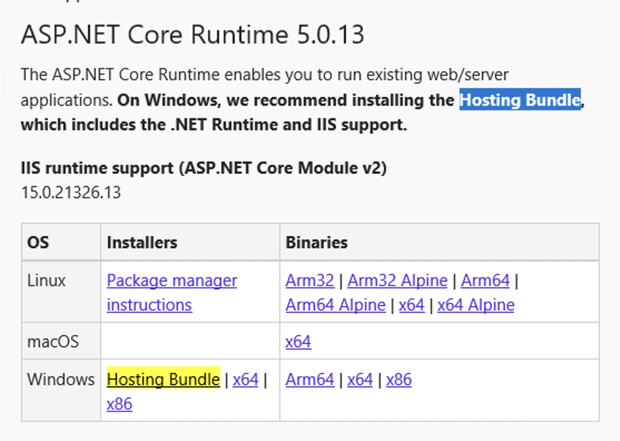
Task: Download the Windows x64 binary
Action: coord(360,379)
